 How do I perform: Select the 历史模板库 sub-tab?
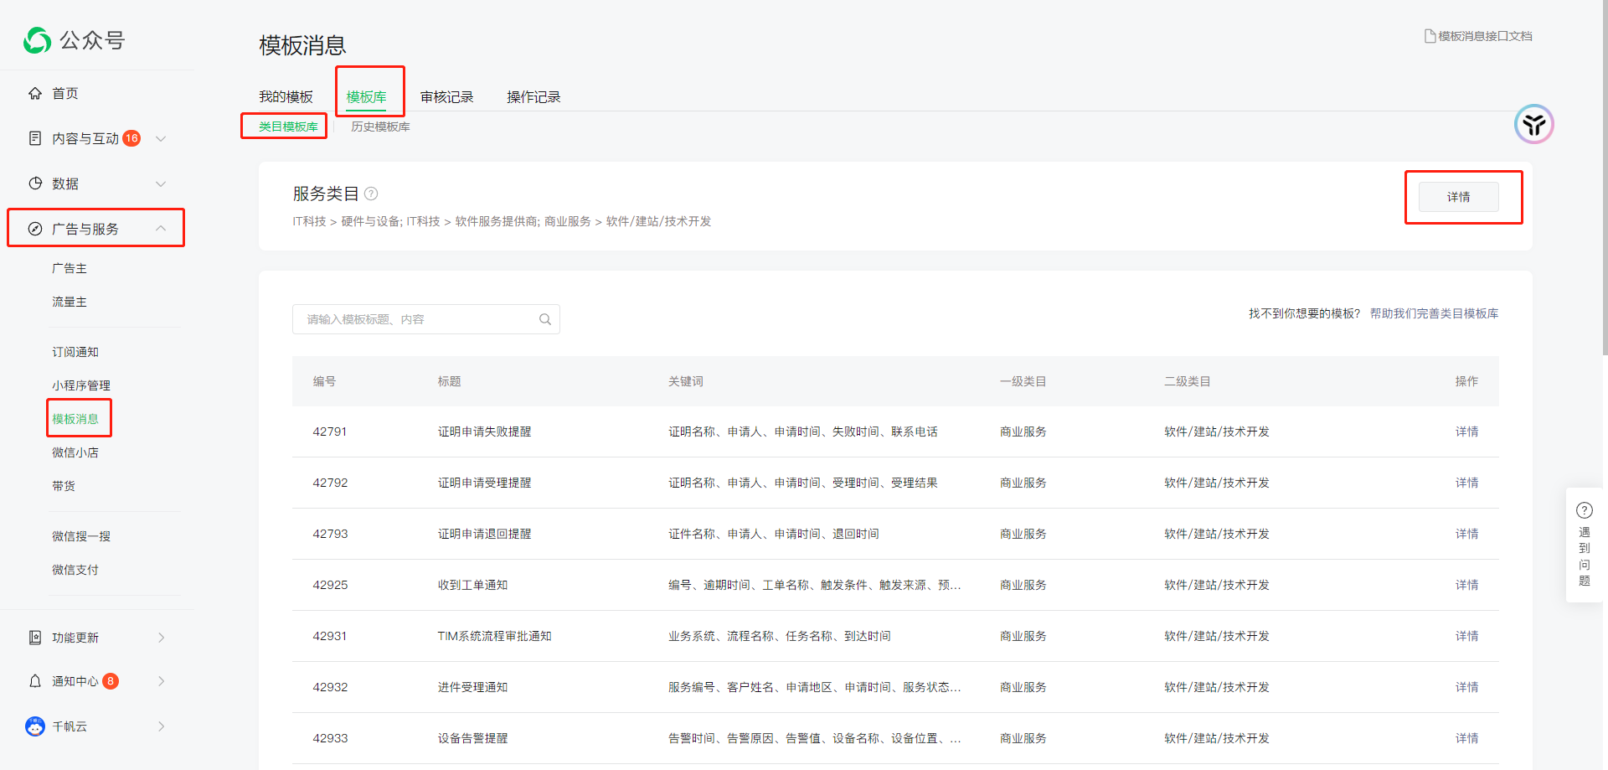(380, 127)
